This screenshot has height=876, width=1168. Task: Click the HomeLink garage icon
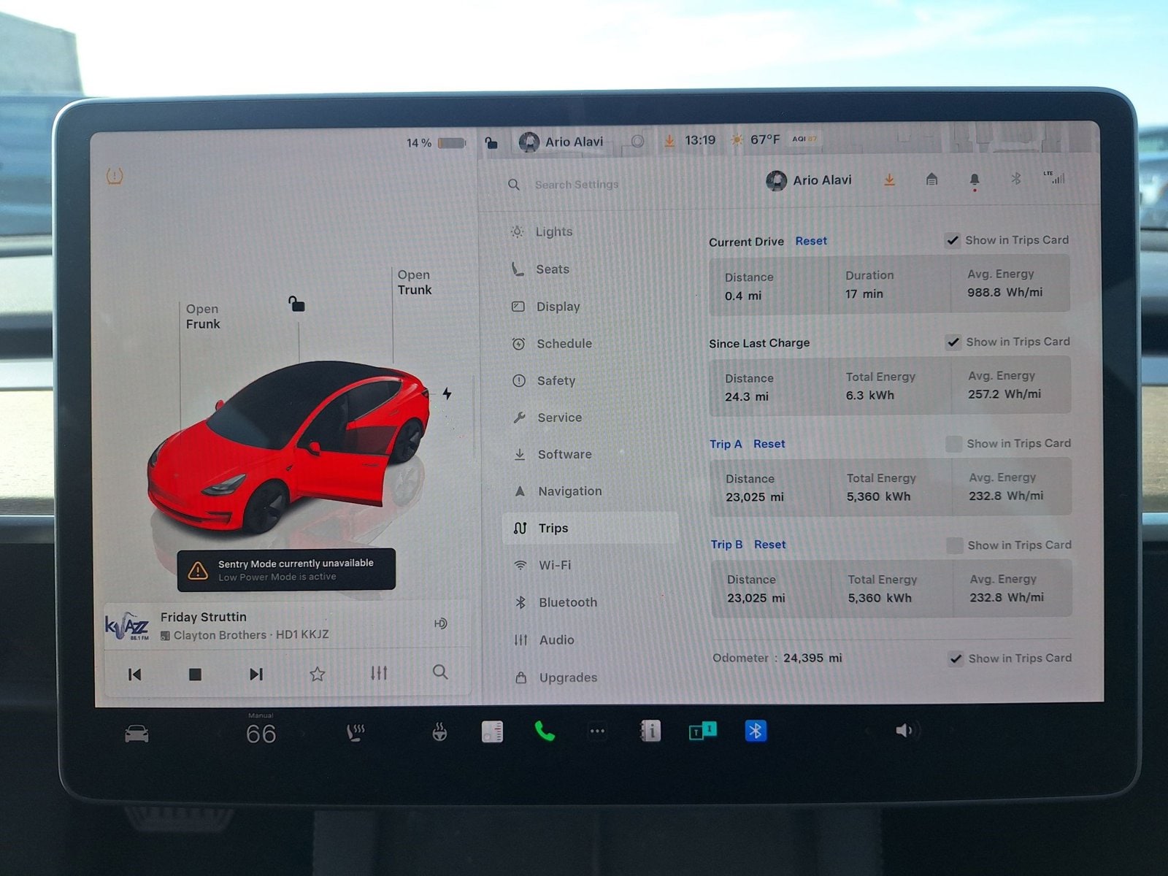pos(931,180)
